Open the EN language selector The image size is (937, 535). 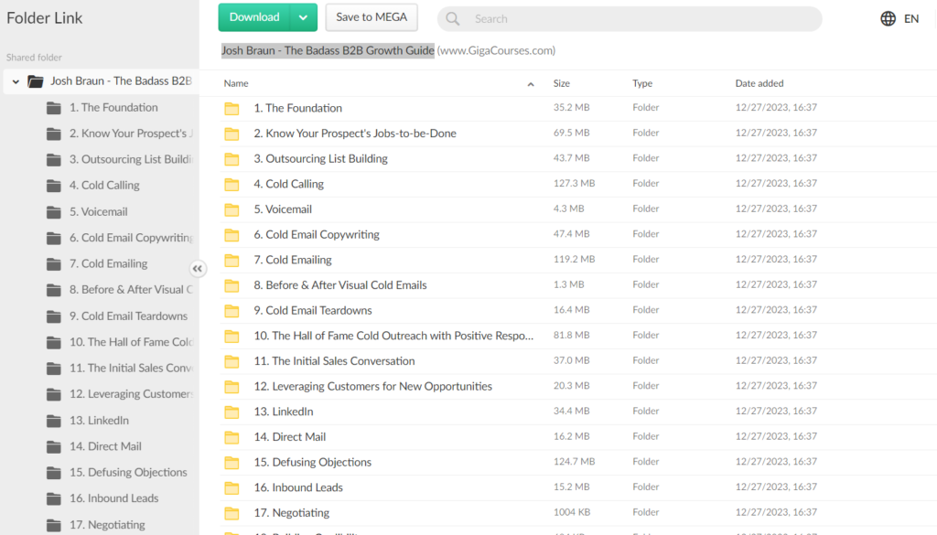point(910,17)
